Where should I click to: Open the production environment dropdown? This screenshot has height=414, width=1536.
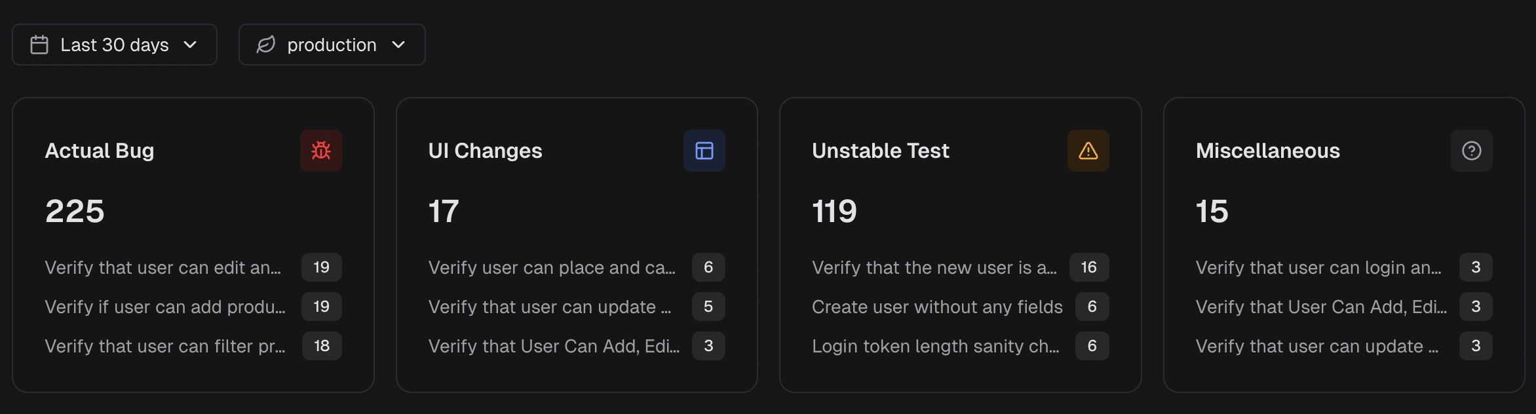coord(332,45)
